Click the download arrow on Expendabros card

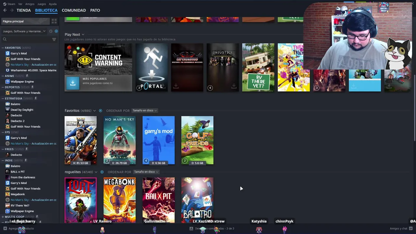pos(176,86)
